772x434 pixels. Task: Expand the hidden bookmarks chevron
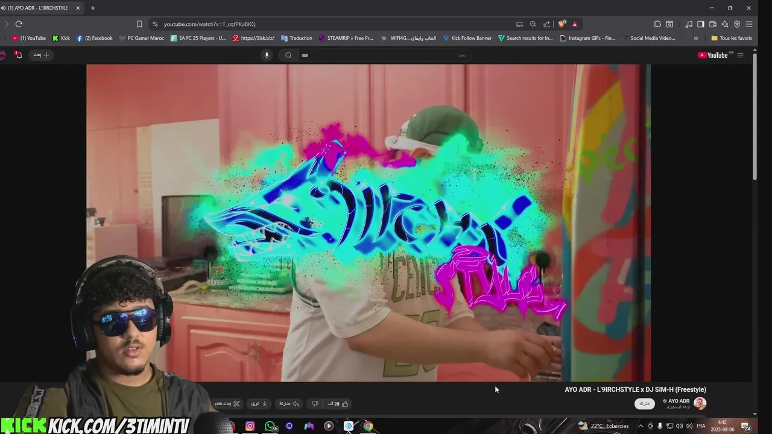tap(696, 38)
